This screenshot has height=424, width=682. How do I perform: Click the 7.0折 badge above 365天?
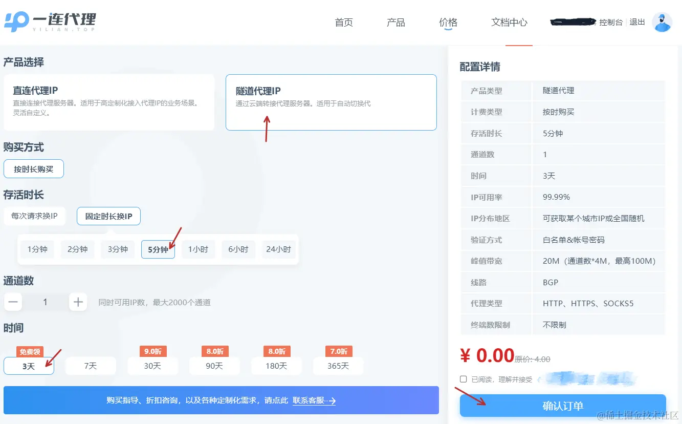(338, 351)
